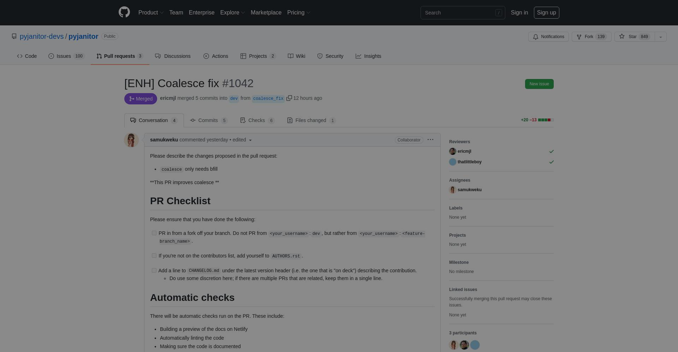This screenshot has width=678, height=352.
Task: Click the '12 hours ago' merge timestamp
Action: click(308, 98)
